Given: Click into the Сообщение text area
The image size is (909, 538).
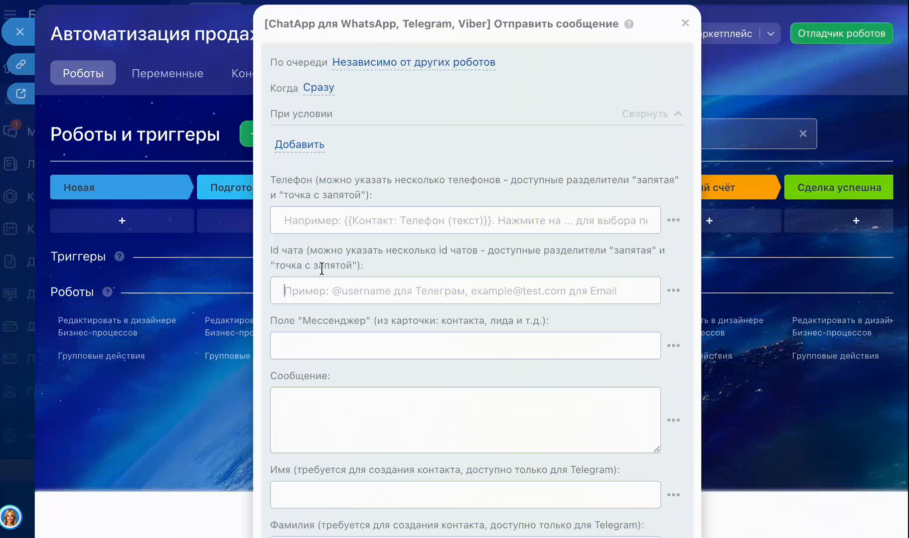Looking at the screenshot, I should point(465,420).
